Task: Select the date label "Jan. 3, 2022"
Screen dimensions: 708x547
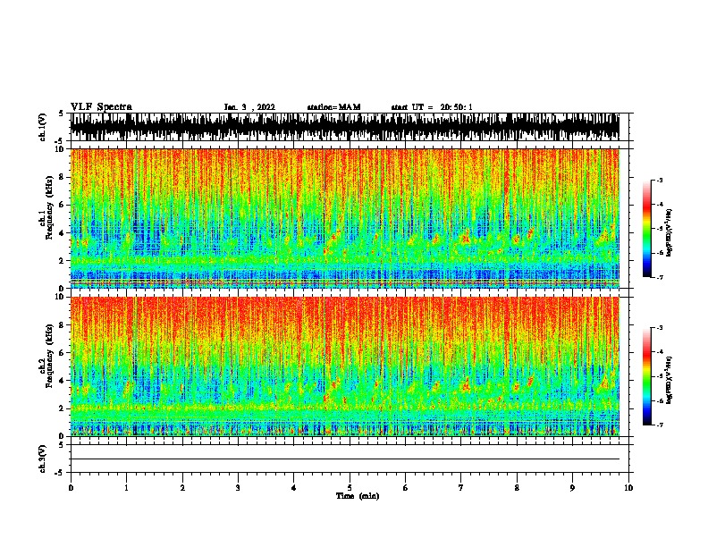Action: point(249,107)
